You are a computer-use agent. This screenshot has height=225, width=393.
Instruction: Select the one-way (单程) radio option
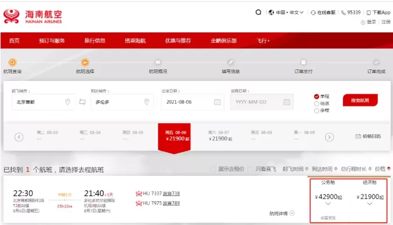[x=316, y=97]
